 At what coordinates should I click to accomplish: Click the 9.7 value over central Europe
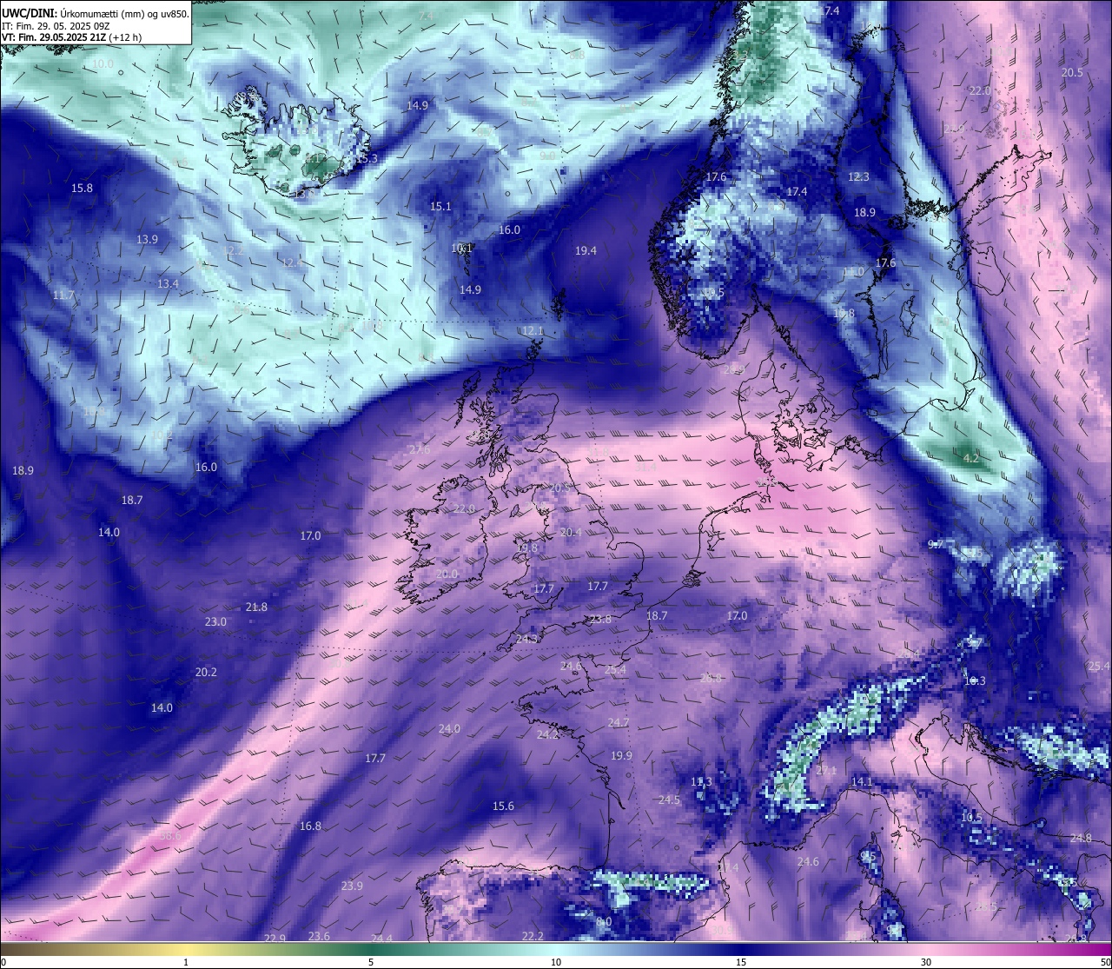point(936,544)
